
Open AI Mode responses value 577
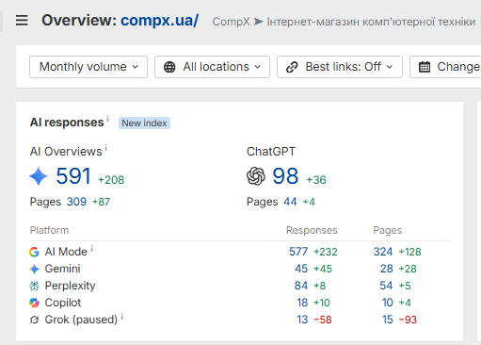click(298, 252)
